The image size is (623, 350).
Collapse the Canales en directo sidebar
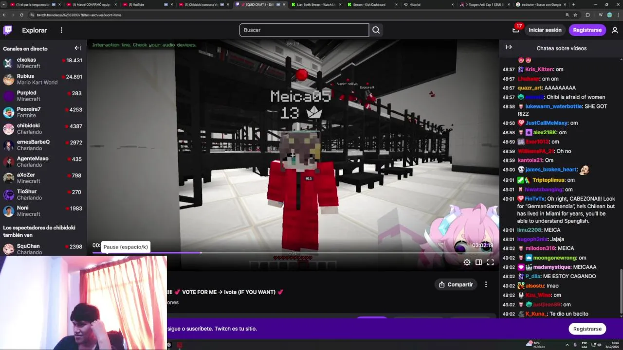point(77,48)
